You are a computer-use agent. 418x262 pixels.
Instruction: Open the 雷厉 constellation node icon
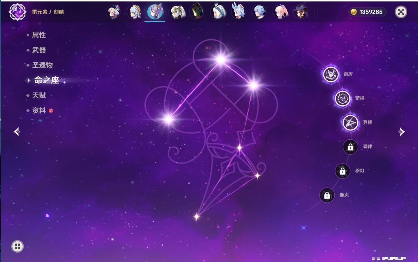click(x=331, y=74)
